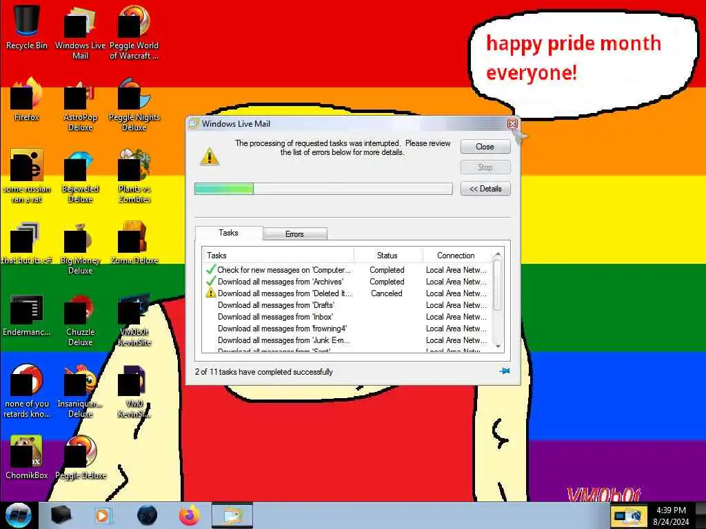706x529 pixels.
Task: Select the 'that but its c#' icon
Action: 27,243
